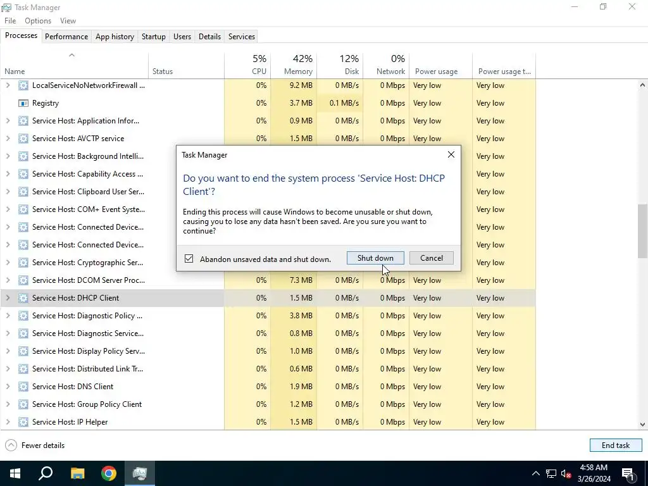This screenshot has height=486, width=648.
Task: Click the Service Host: COM+ Event Syste... gear icon
Action: click(23, 209)
